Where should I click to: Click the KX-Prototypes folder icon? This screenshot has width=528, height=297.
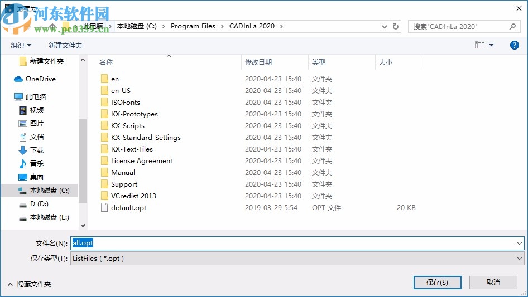pos(104,114)
